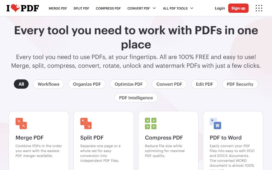Click the '100% FREE and easy' subtitle line

coord(136,57)
